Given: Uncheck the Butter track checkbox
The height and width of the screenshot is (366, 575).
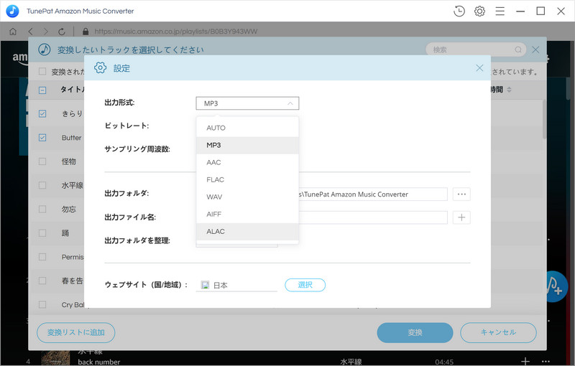Looking at the screenshot, I should pyautogui.click(x=42, y=138).
